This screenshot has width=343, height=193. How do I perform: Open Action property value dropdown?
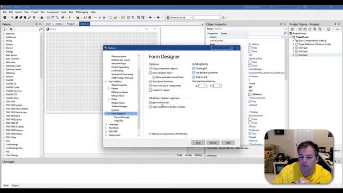coord(282,37)
